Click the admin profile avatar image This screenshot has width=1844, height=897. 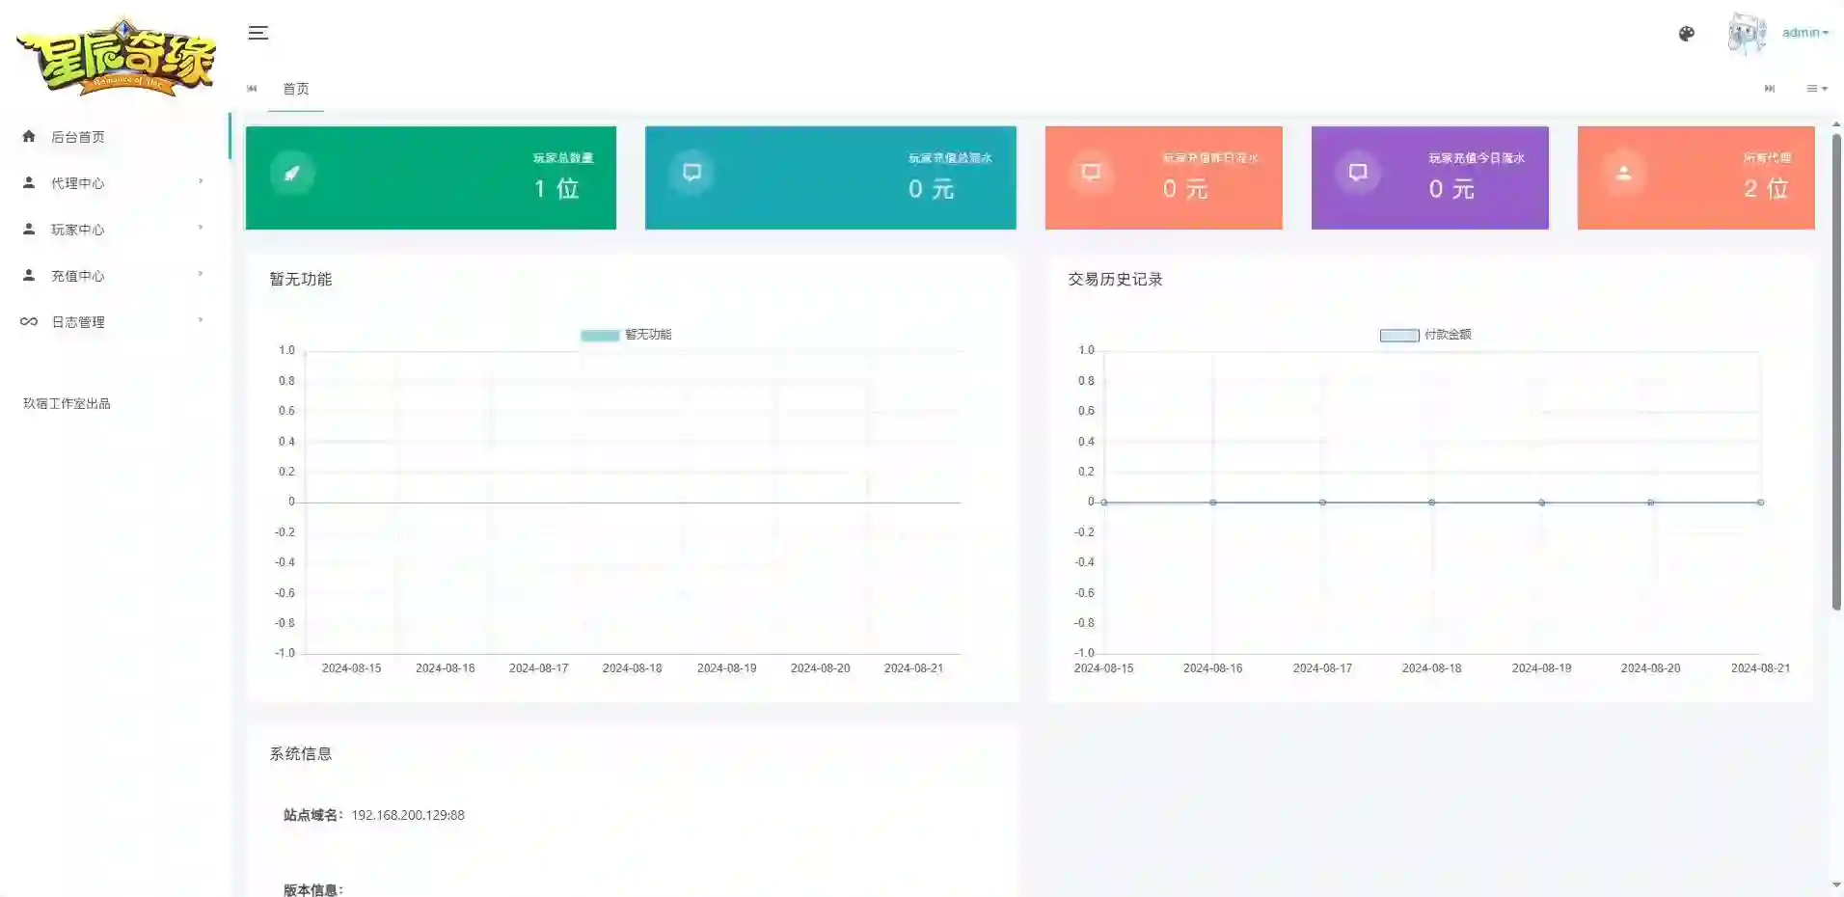click(x=1748, y=32)
